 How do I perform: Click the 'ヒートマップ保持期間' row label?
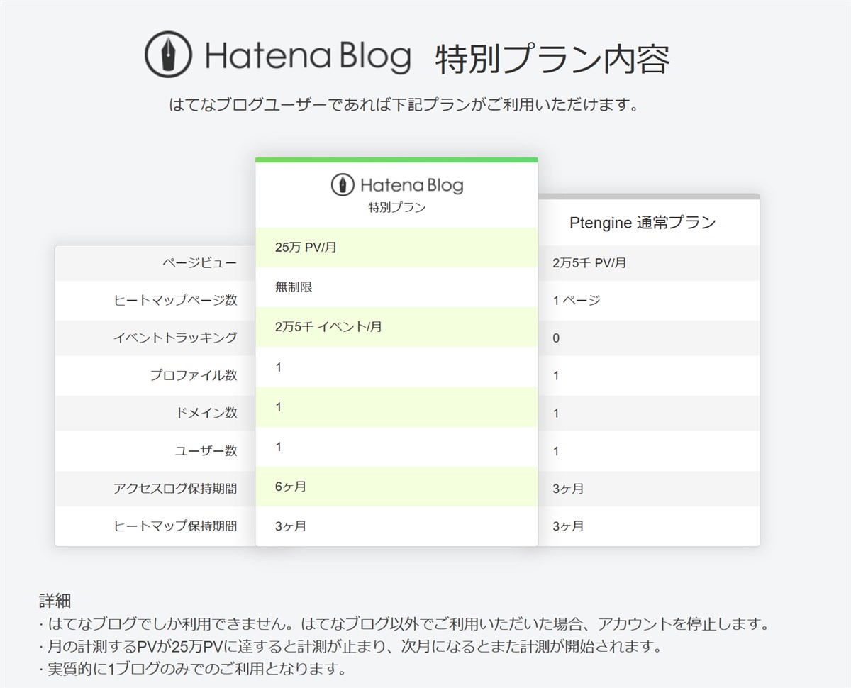coord(175,526)
